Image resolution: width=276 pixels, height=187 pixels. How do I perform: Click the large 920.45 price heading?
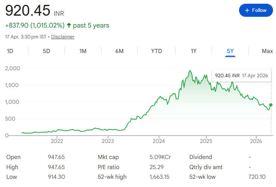(28, 10)
